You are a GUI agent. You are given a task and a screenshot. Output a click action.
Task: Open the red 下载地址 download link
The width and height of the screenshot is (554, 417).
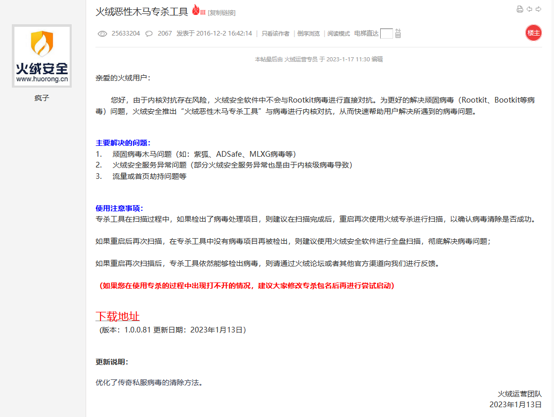pos(118,316)
